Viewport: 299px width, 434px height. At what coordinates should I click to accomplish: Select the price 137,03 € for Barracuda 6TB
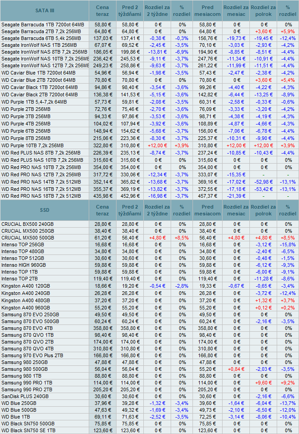(x=103, y=38)
